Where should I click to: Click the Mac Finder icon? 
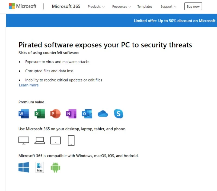pos(40,167)
